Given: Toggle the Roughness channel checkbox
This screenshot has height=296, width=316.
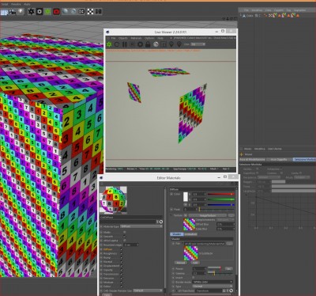Looking at the screenshot, I should (122, 253).
